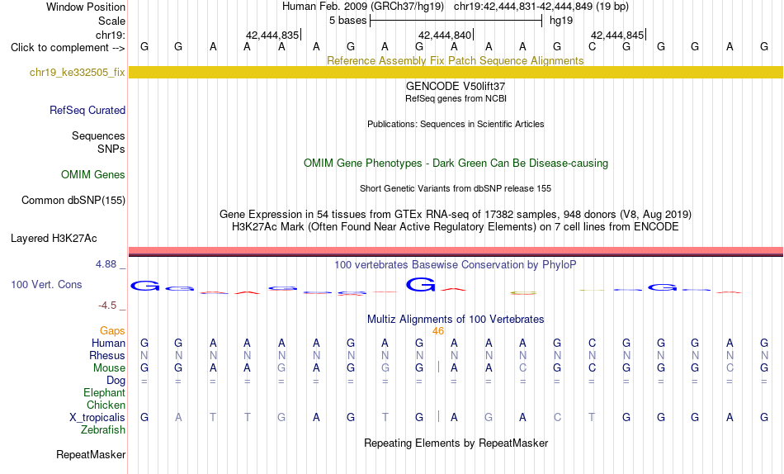This screenshot has width=784, height=474.
Task: Open the 100 Vert. Cons track label
Action: click(46, 284)
